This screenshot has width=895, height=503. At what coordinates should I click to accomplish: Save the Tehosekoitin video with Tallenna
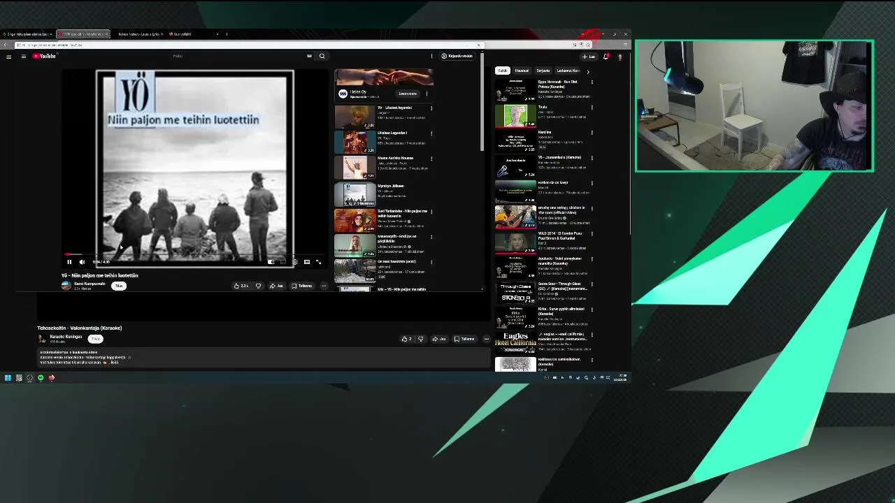click(x=464, y=339)
